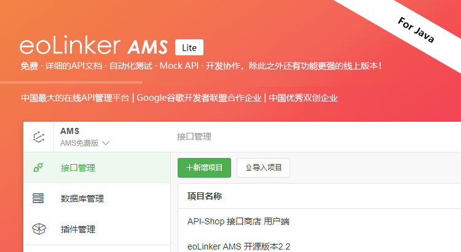Screen dimensions: 461x252
Task: Click the eoLinker logo icon beside AMS
Action: (x=39, y=137)
